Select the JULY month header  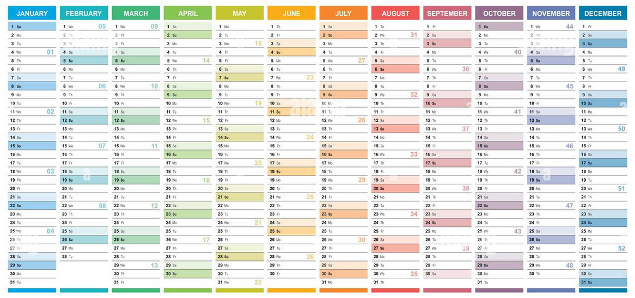click(x=343, y=14)
